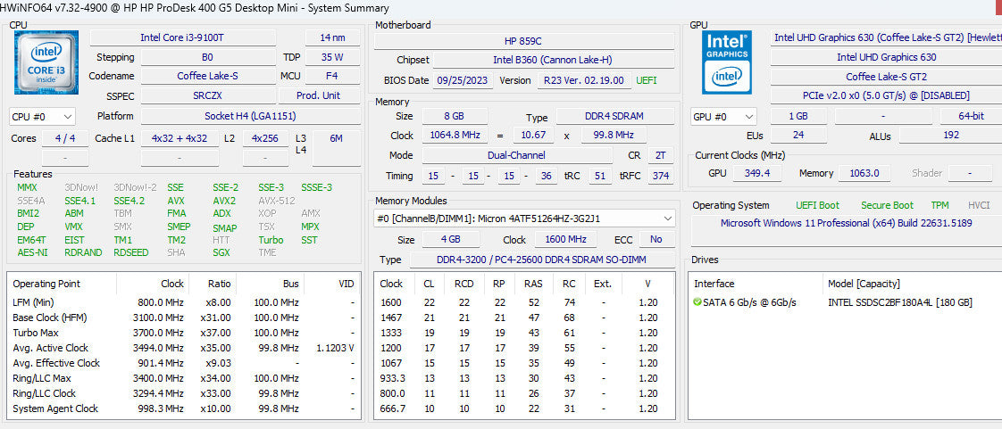Image resolution: width=1002 pixels, height=429 pixels.
Task: Click the green UEFI label next to BIOS version
Action: click(646, 80)
